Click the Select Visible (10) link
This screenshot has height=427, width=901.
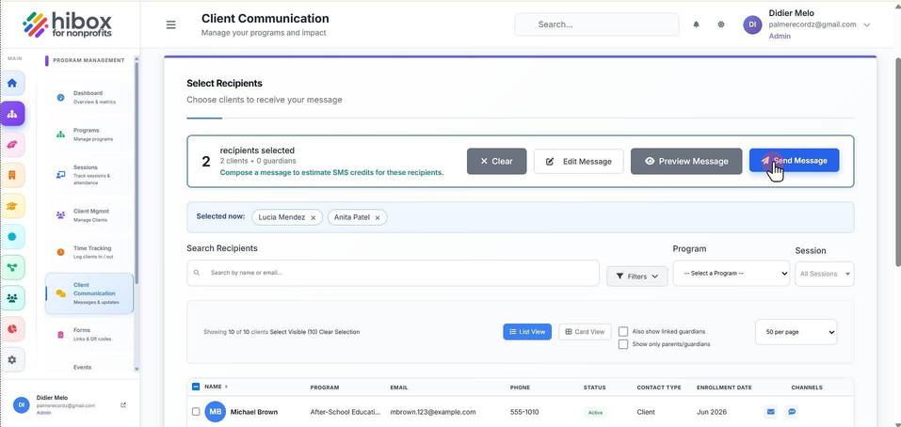(294, 332)
